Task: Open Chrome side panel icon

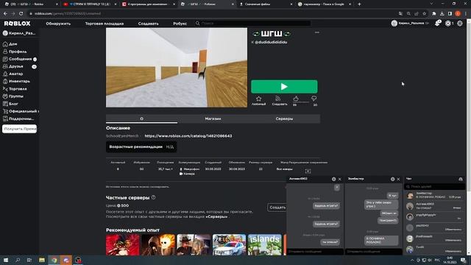Action: pyautogui.click(x=450, y=13)
